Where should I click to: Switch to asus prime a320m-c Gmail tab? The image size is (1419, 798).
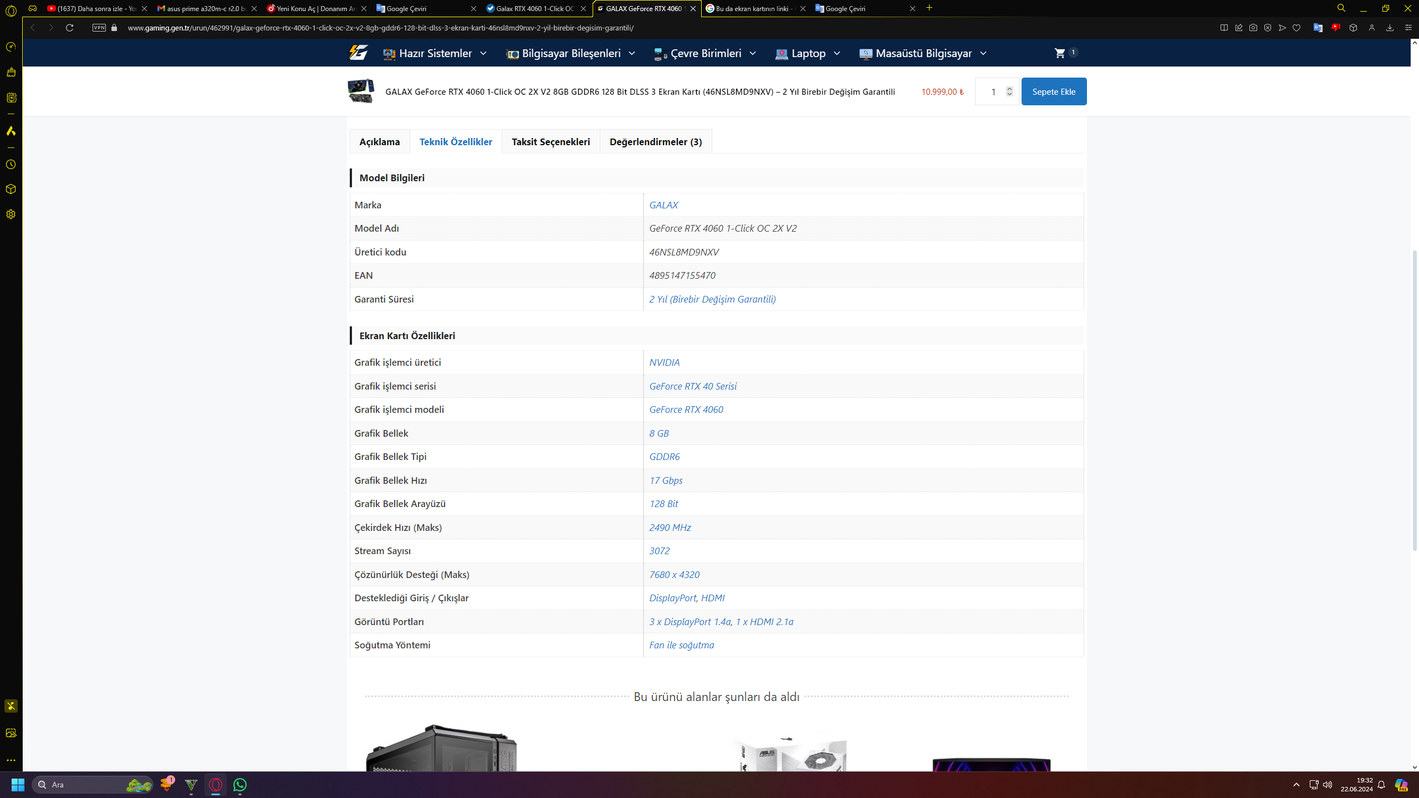[x=202, y=8]
